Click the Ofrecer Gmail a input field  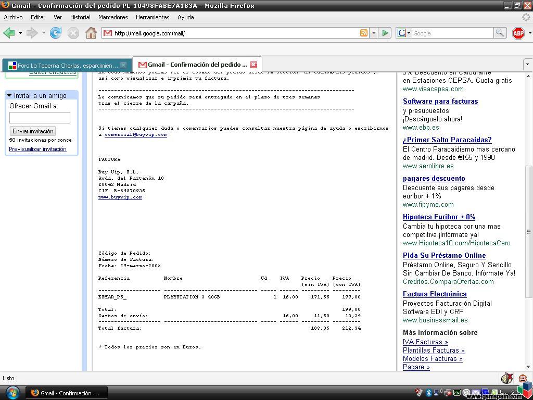(40, 118)
